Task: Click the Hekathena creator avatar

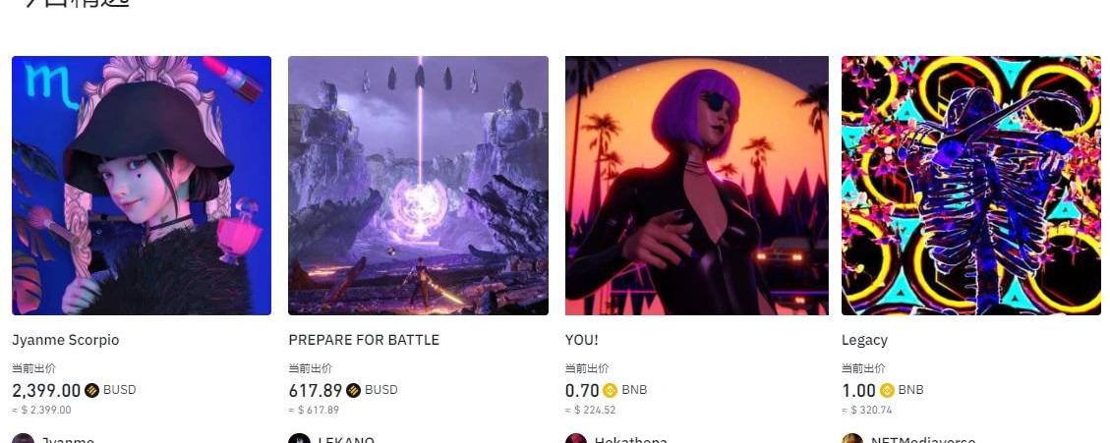Action: click(x=576, y=439)
